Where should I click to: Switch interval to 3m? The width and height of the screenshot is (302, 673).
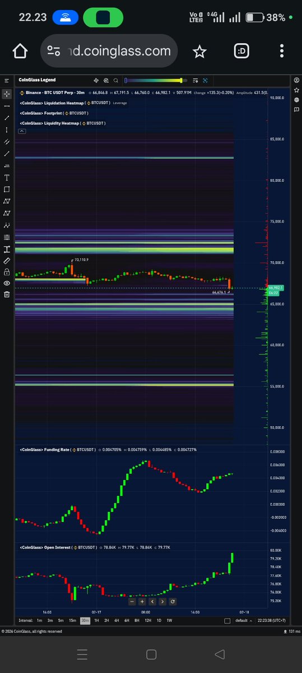(x=50, y=621)
